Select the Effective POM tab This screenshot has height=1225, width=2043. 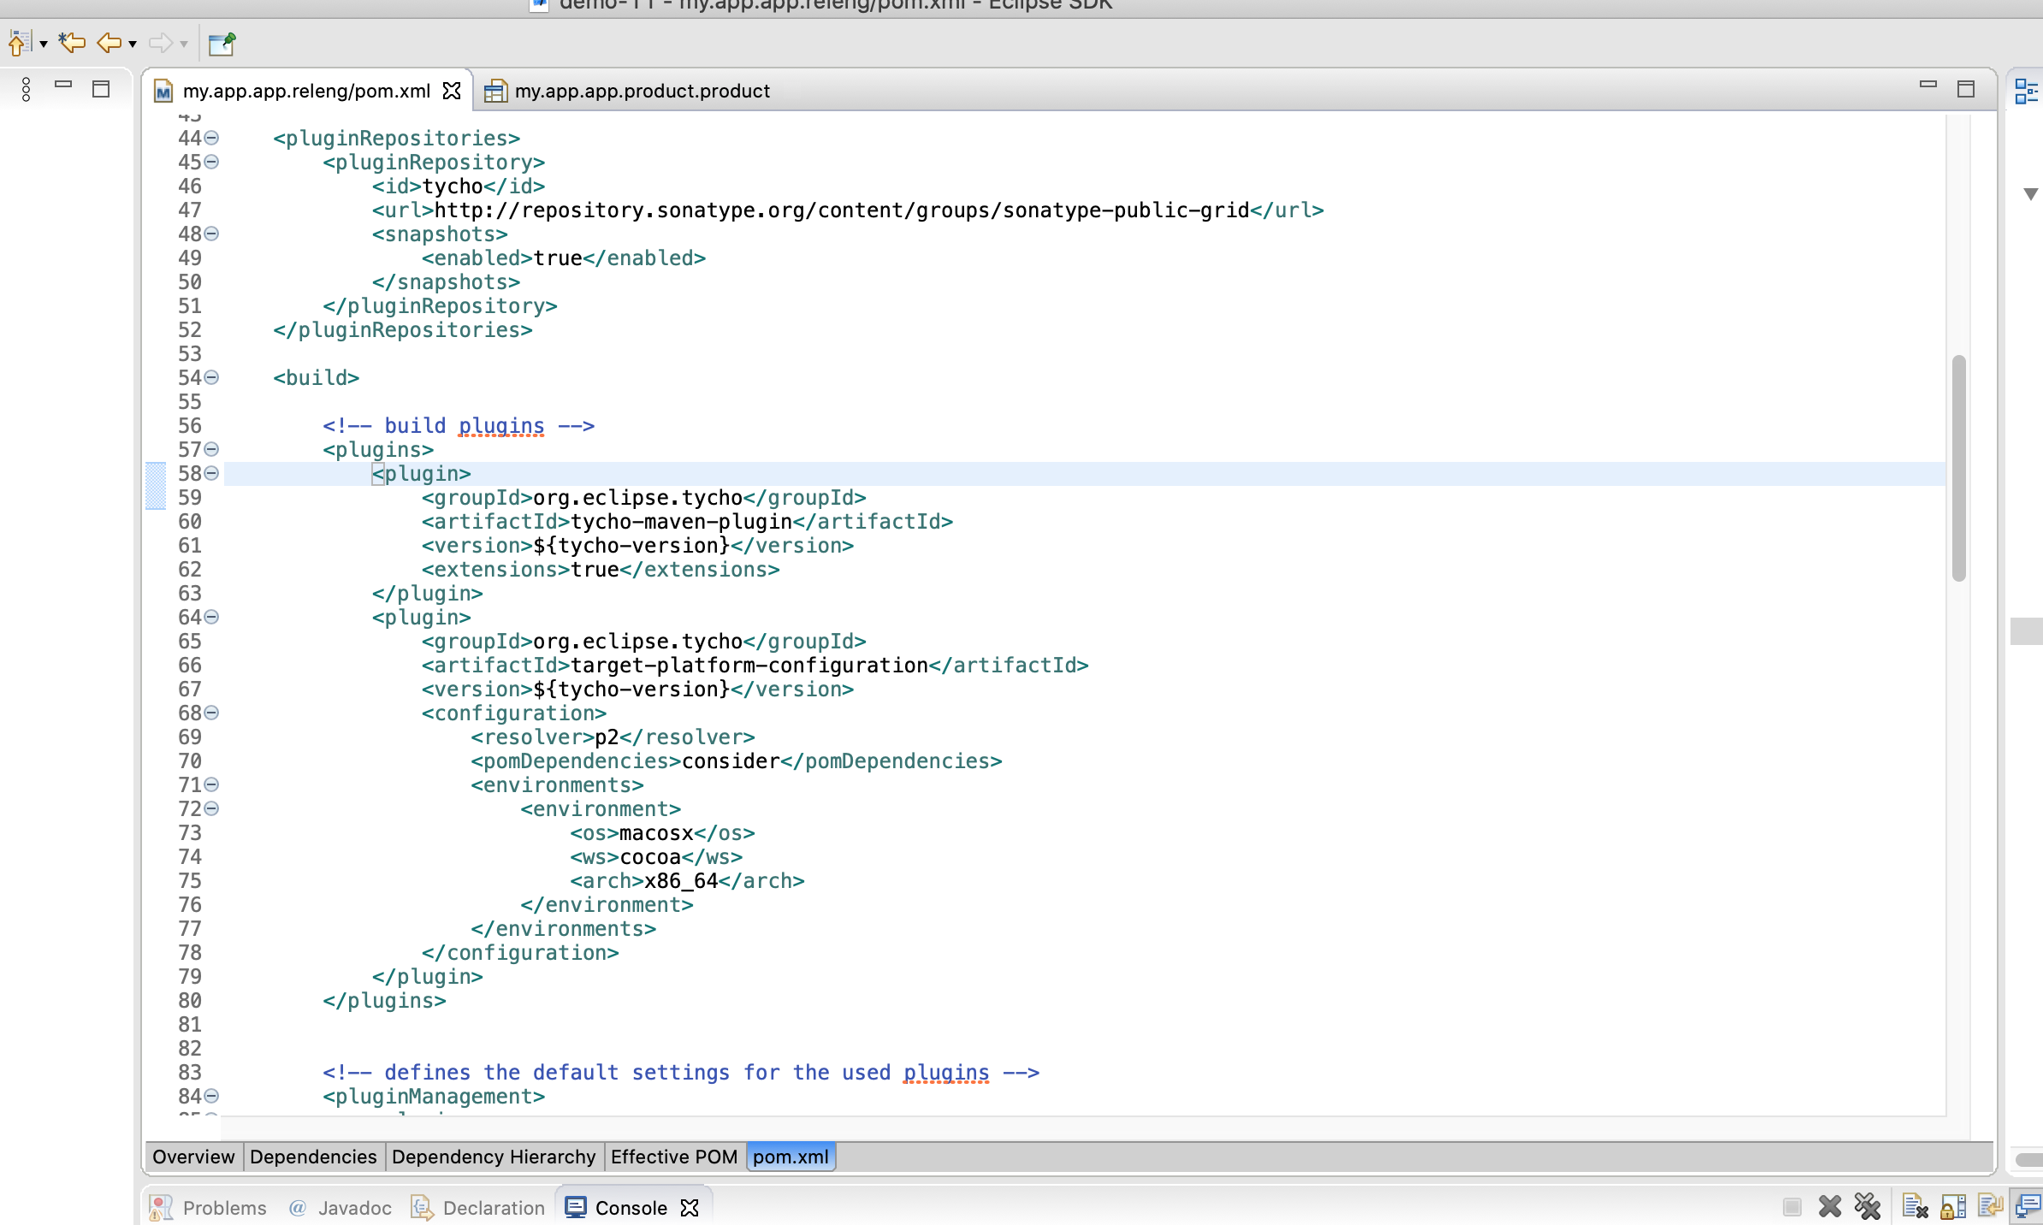[x=673, y=1157]
